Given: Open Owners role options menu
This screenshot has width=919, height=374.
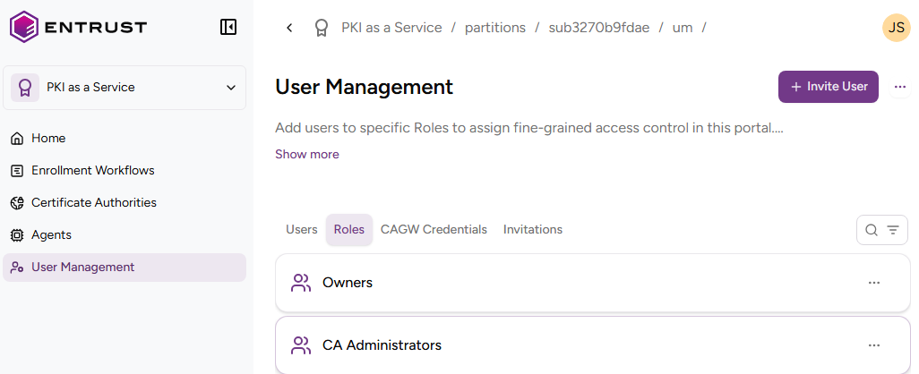Looking at the screenshot, I should (874, 283).
